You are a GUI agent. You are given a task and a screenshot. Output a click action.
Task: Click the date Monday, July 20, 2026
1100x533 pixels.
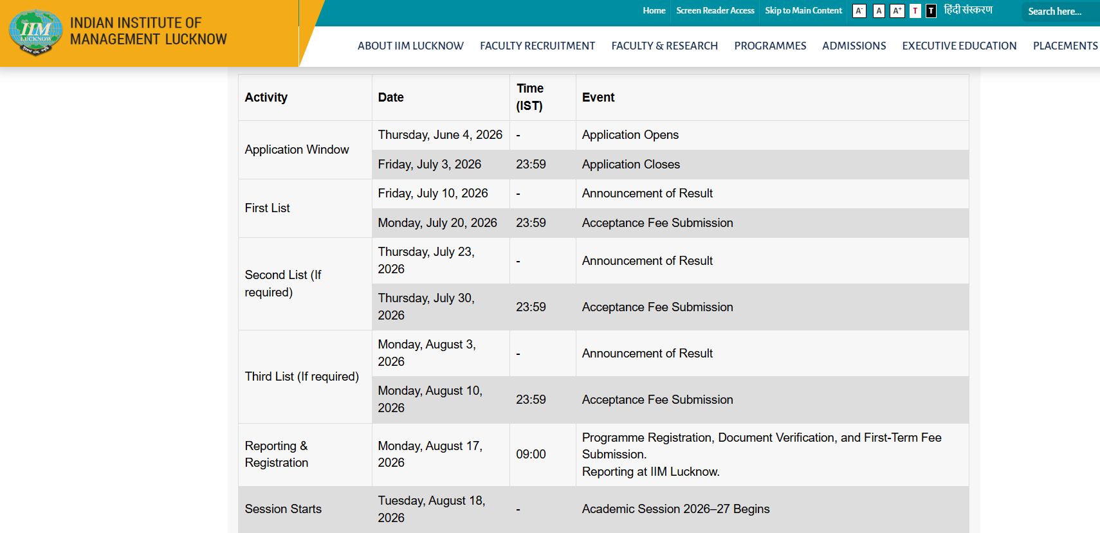tap(437, 223)
